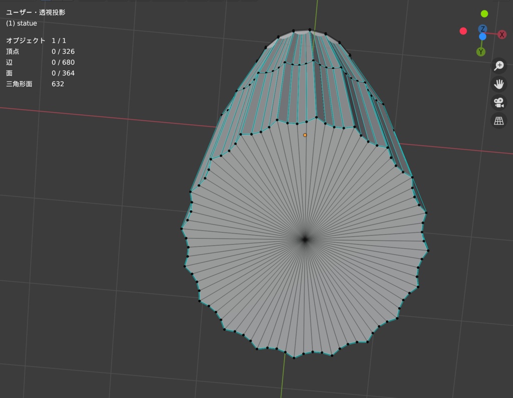This screenshot has height=398, width=513.
Task: Click the red X axis gizmo handle
Action: [502, 35]
